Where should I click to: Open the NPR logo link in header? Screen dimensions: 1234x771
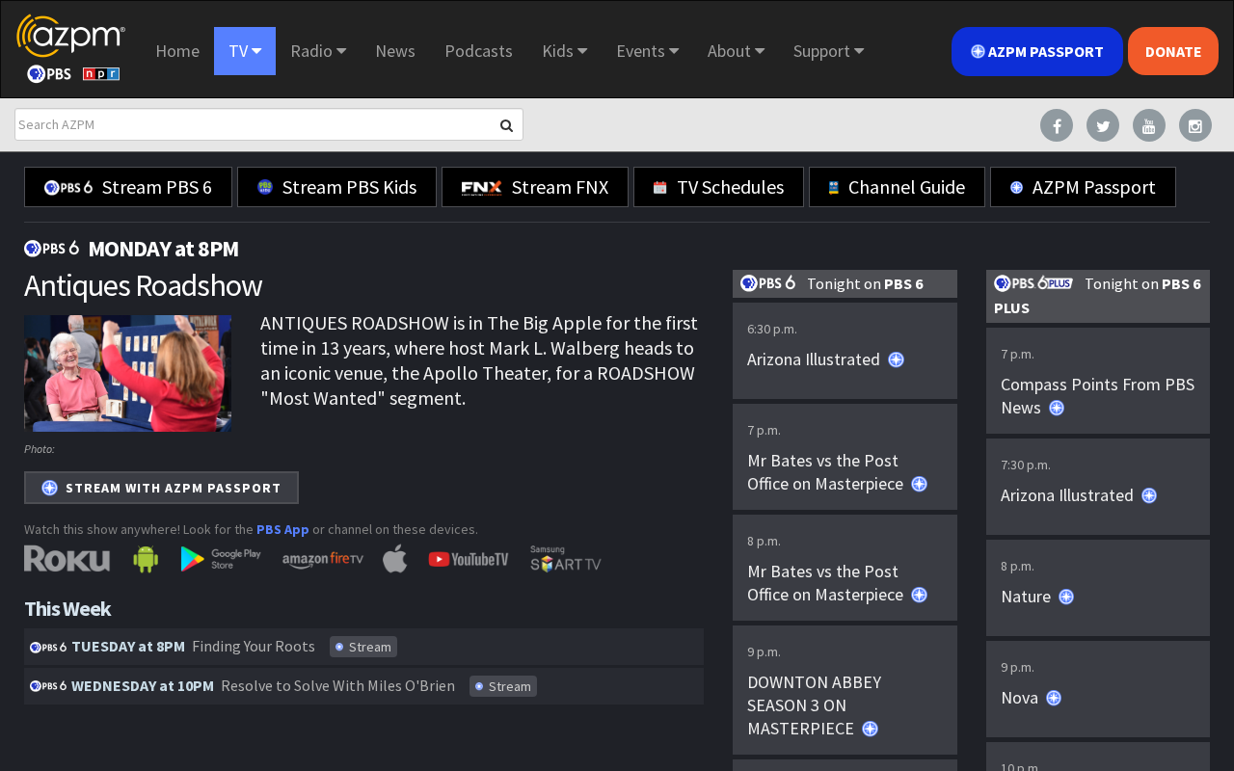[101, 74]
